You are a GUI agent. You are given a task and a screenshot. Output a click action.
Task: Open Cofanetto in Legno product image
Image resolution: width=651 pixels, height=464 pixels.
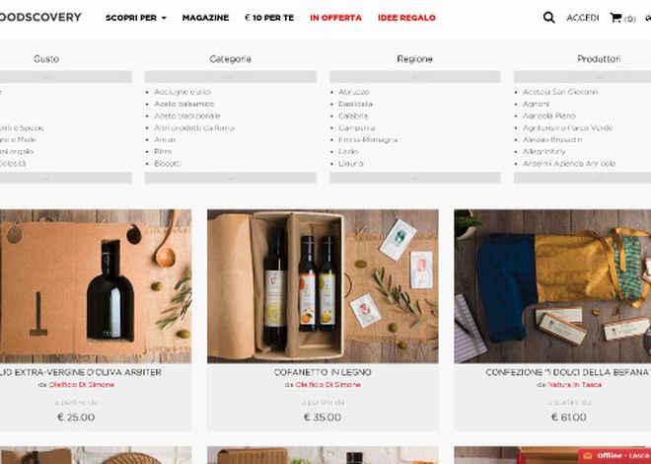(x=323, y=286)
